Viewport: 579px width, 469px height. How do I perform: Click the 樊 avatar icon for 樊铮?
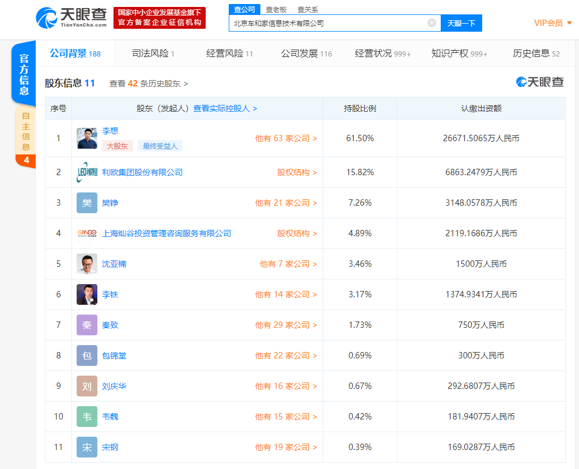point(87,203)
